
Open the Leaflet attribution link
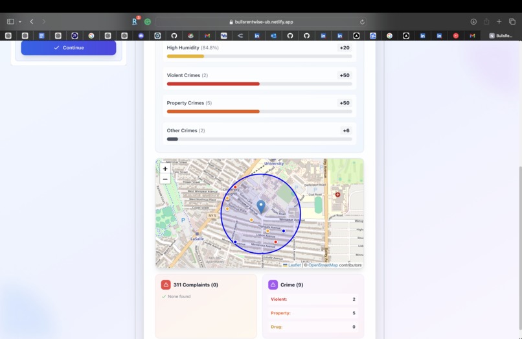(x=294, y=265)
